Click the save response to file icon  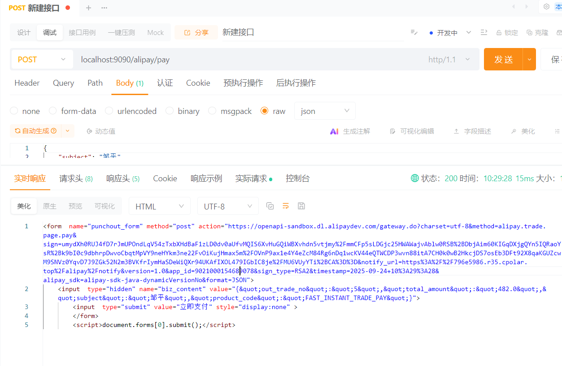pos(301,206)
